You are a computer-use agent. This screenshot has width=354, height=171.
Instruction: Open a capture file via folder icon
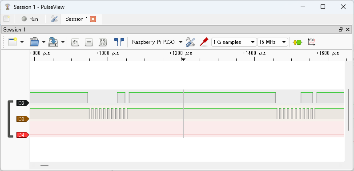click(34, 42)
